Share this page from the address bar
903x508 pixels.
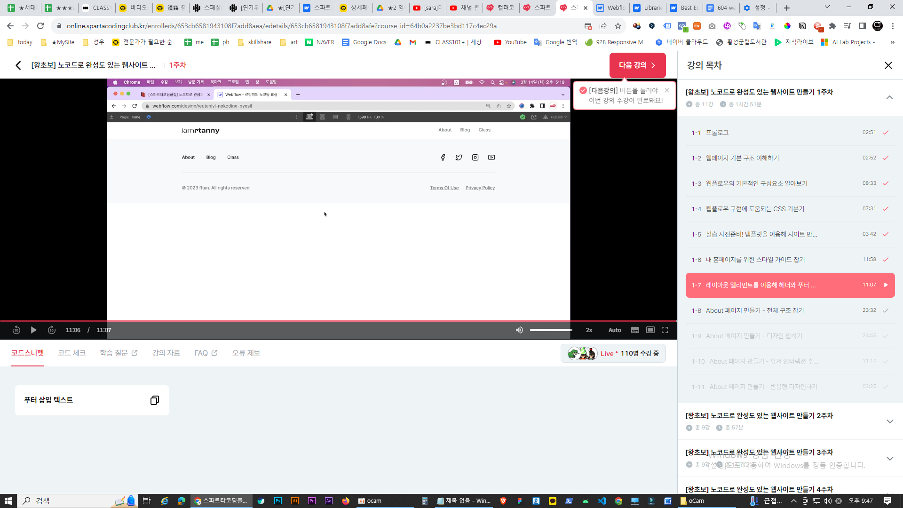pyautogui.click(x=603, y=26)
